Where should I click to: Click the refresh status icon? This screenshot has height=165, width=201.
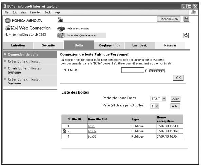186,36
